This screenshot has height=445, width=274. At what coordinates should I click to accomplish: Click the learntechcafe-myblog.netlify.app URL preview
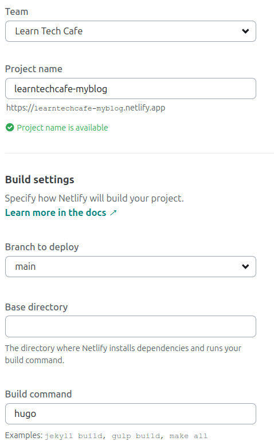pos(86,108)
